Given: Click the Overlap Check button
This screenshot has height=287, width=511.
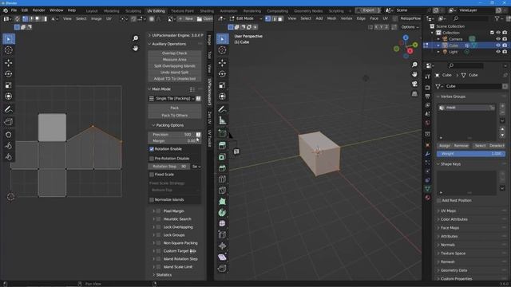Looking at the screenshot, I should coord(175,53).
